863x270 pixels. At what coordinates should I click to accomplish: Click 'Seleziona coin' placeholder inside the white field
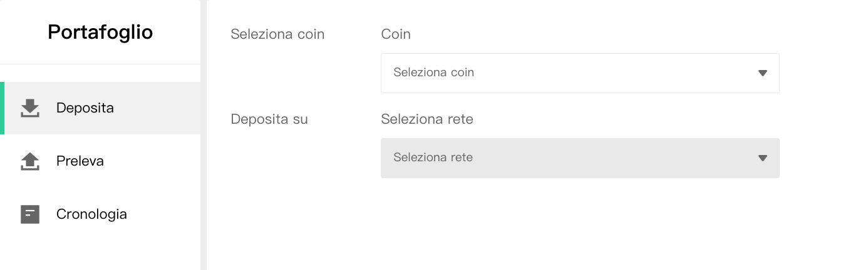pos(433,72)
